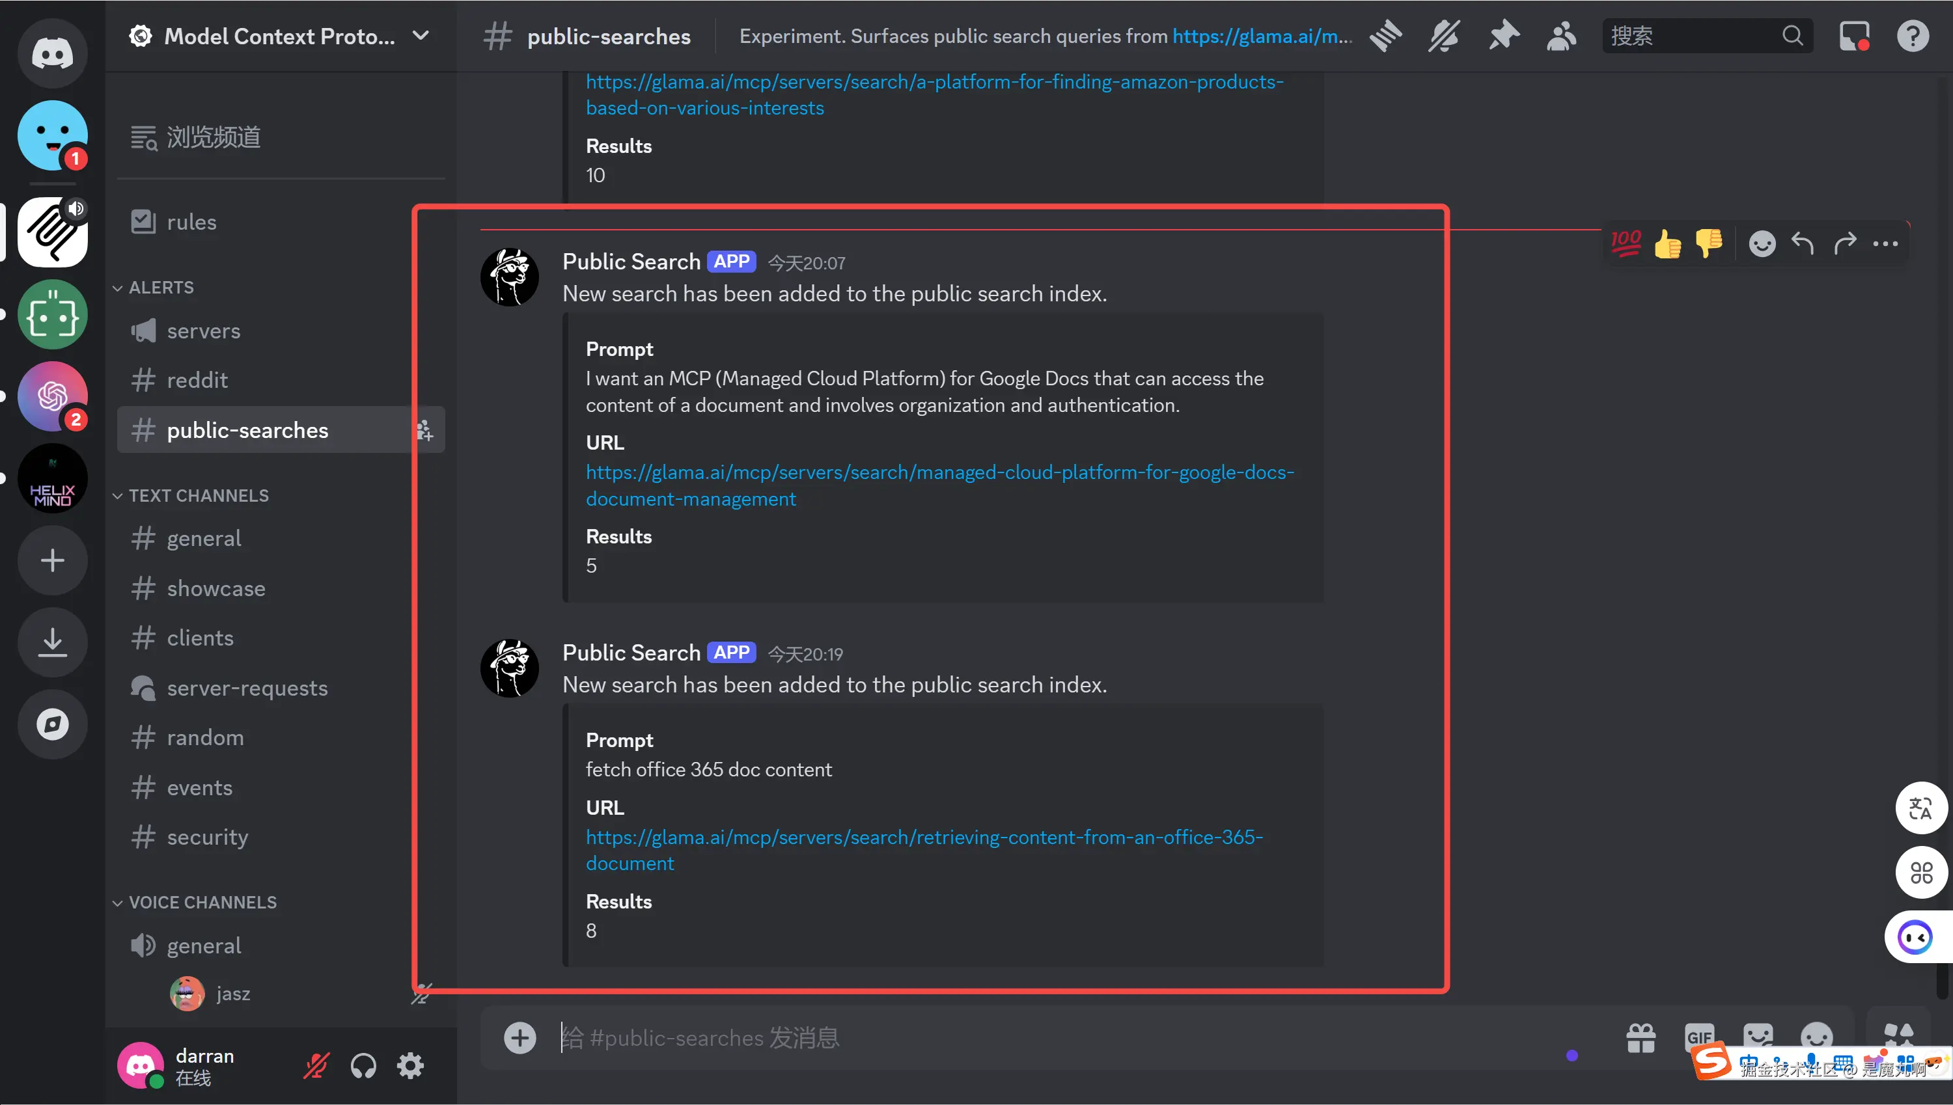Image resolution: width=1953 pixels, height=1105 pixels.
Task: Open the add reaction emoji picker
Action: tap(1762, 243)
